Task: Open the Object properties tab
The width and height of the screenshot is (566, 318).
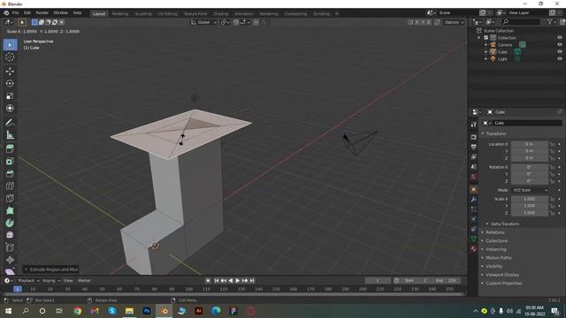Action: [x=474, y=190]
